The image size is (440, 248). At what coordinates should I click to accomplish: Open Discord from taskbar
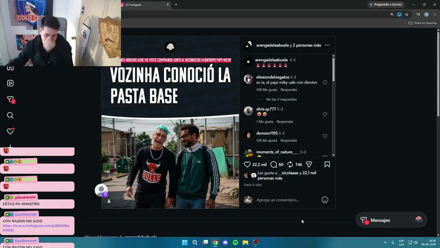tap(225, 242)
